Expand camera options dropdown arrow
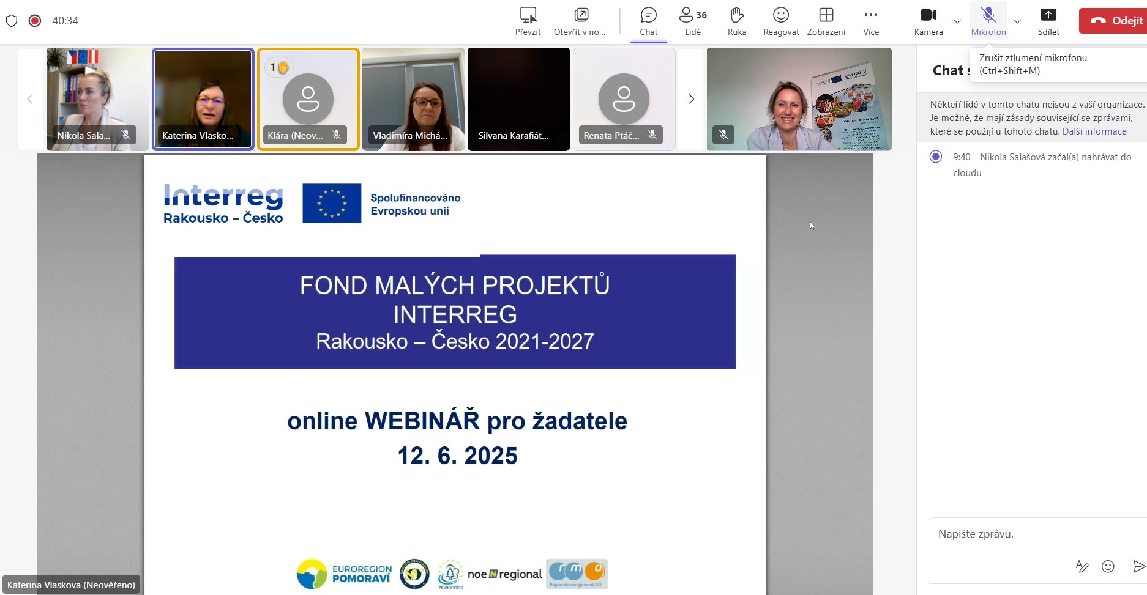1147x595 pixels. click(957, 21)
